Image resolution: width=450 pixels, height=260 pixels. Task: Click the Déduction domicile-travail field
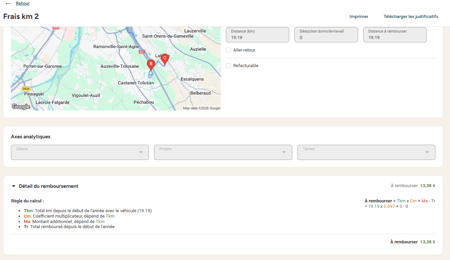[326, 35]
